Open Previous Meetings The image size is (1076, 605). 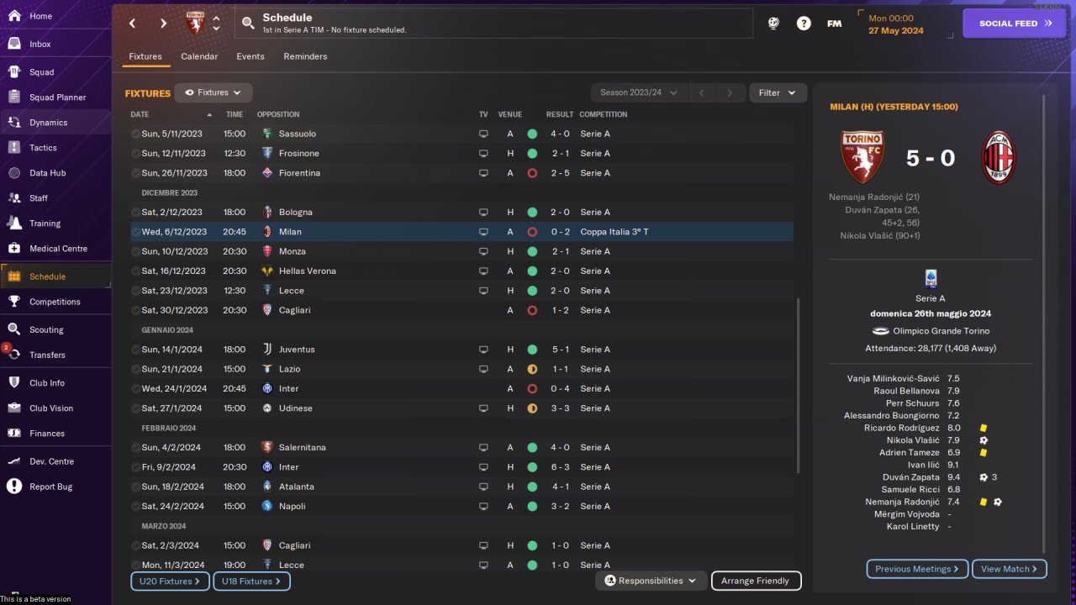(x=917, y=569)
